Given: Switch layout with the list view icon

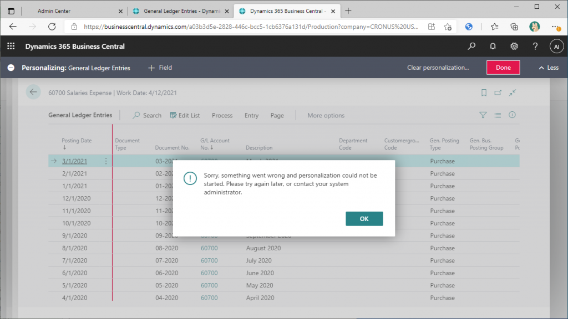Looking at the screenshot, I should click(x=498, y=115).
